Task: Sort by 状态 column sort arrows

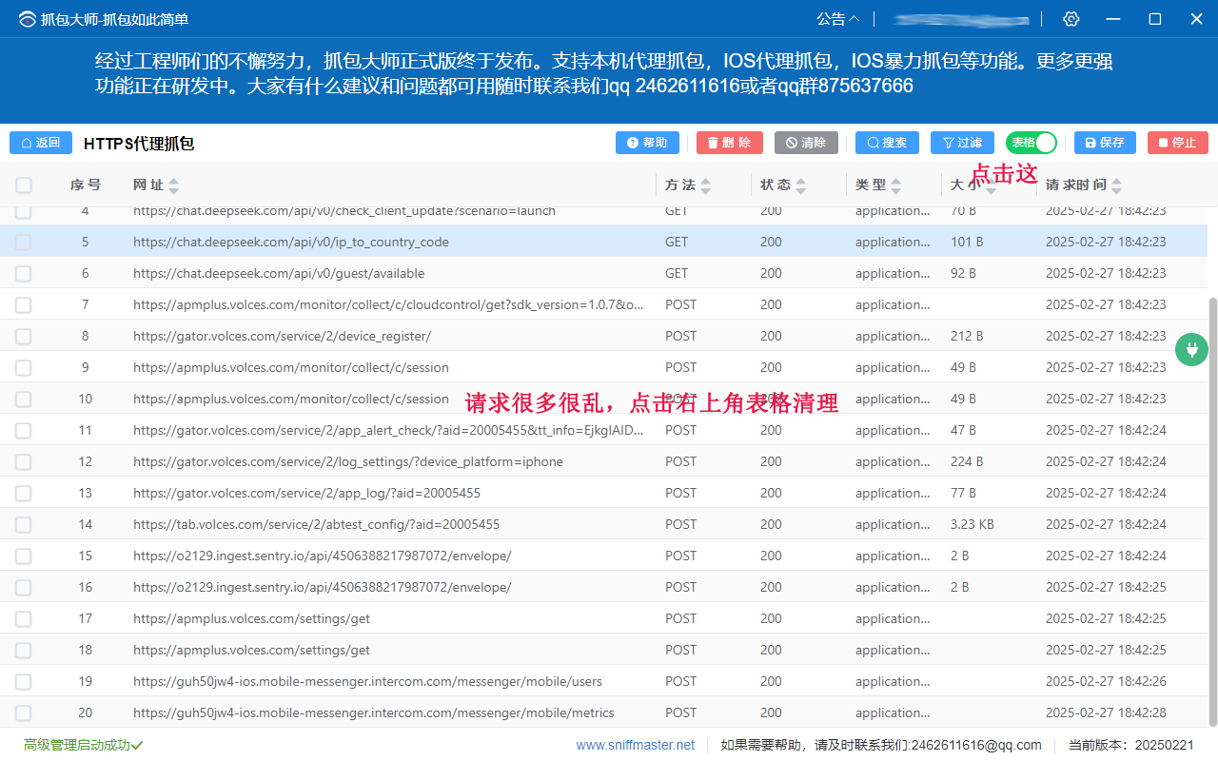Action: [x=800, y=185]
